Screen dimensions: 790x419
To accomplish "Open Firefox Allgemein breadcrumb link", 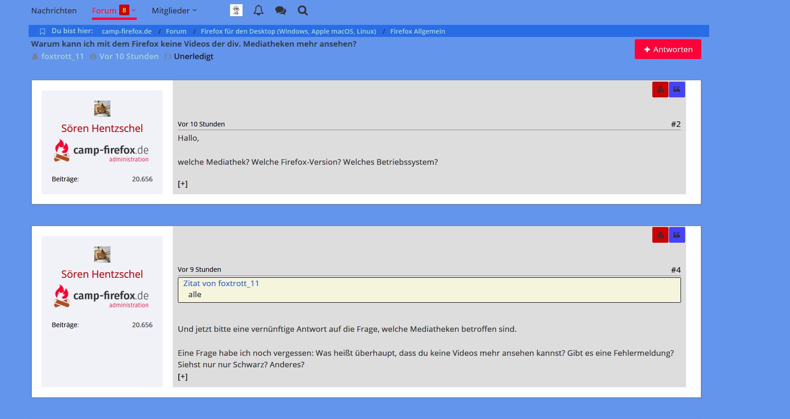I will coord(418,31).
